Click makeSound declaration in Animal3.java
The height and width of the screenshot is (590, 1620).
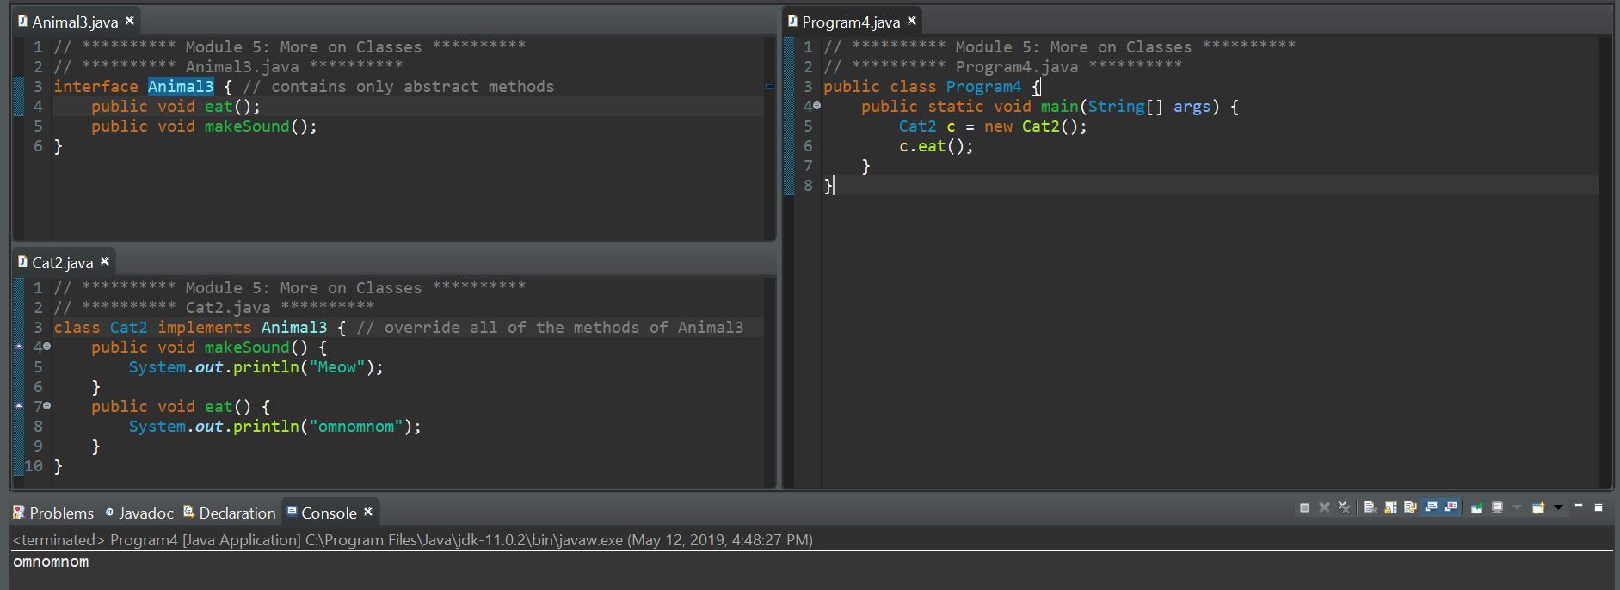click(247, 126)
